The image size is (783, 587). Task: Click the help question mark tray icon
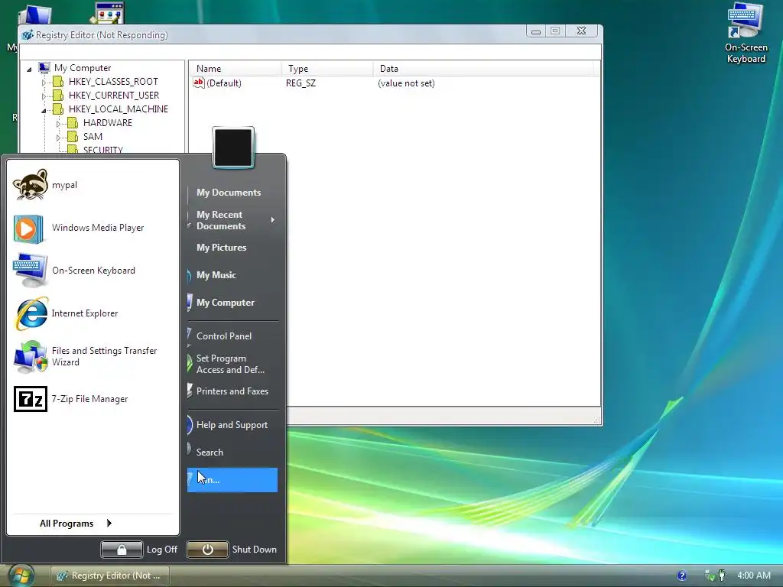tap(681, 576)
